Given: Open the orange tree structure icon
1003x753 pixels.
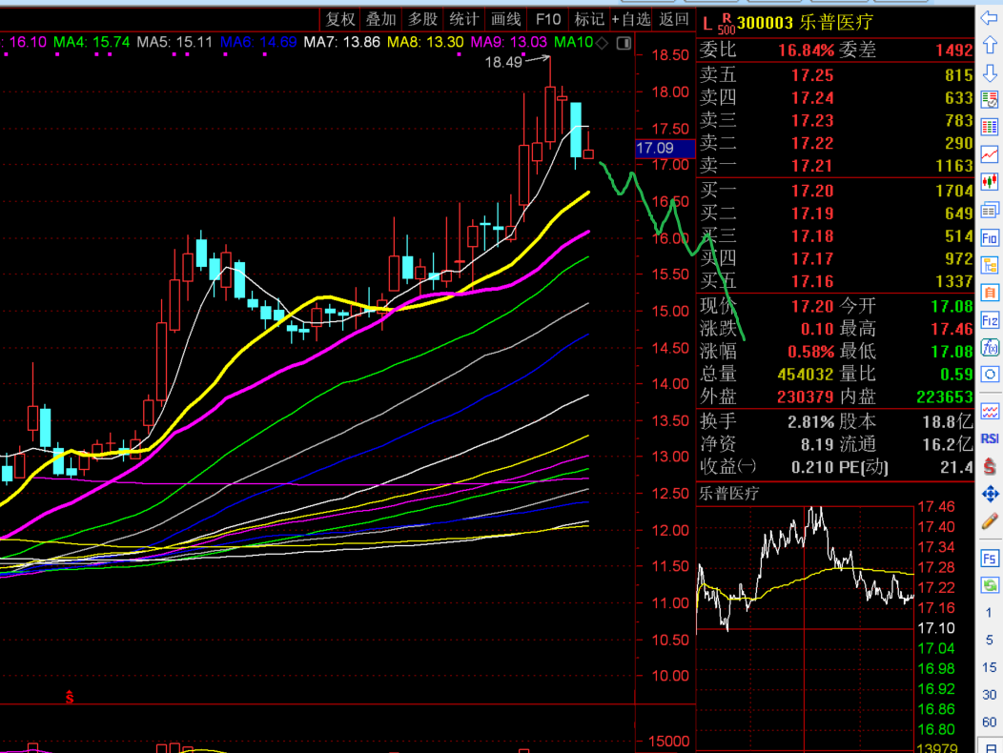Looking at the screenshot, I should (x=989, y=266).
